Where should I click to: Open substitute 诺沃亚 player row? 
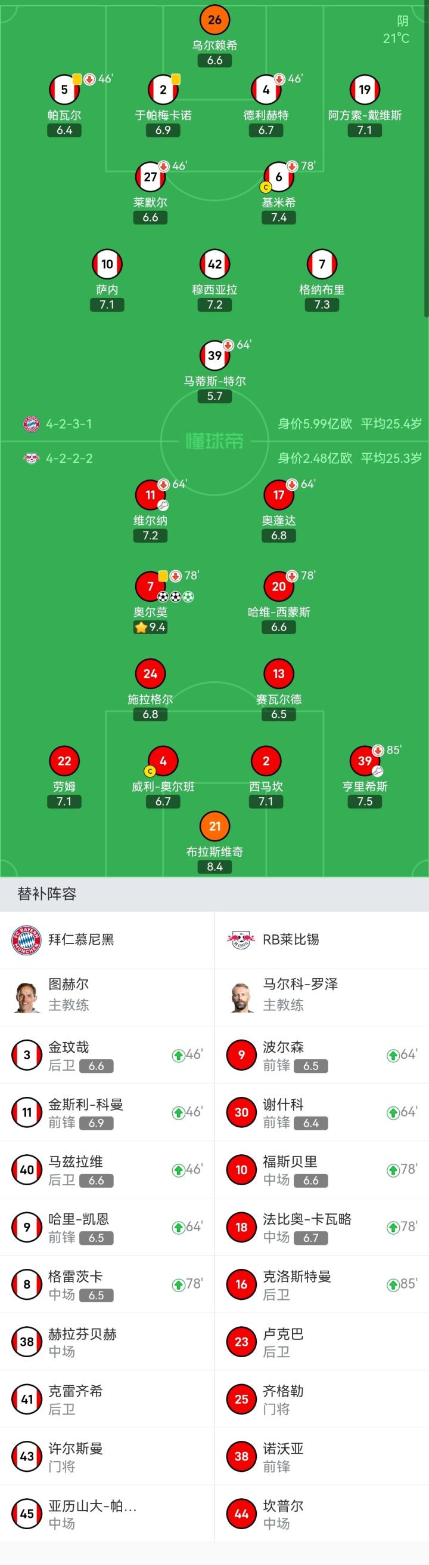321,1456
